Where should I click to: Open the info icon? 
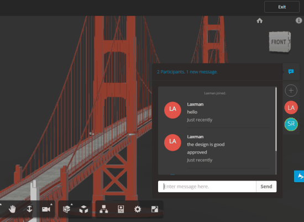(298, 20)
